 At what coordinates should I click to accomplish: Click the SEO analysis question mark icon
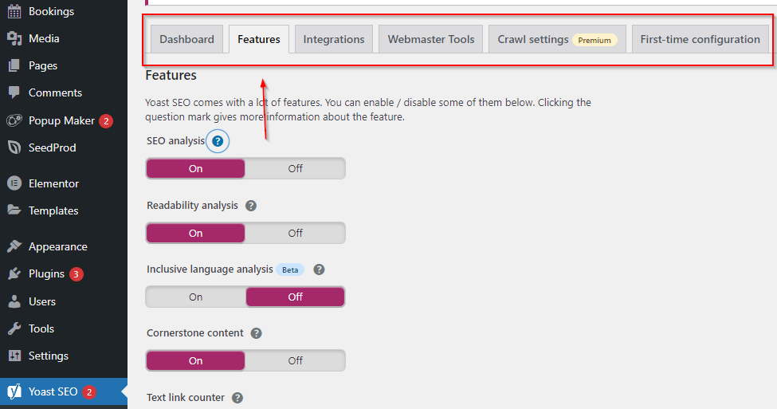tap(218, 141)
